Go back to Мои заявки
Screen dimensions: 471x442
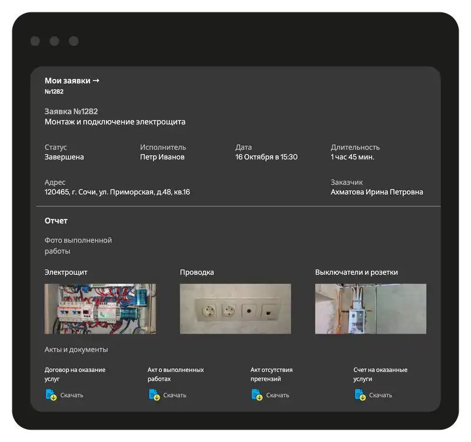click(72, 81)
